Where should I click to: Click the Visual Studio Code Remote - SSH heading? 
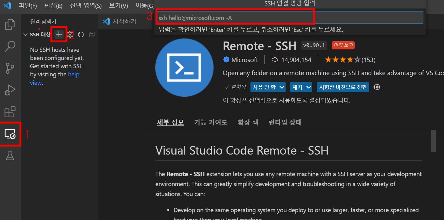(242, 151)
